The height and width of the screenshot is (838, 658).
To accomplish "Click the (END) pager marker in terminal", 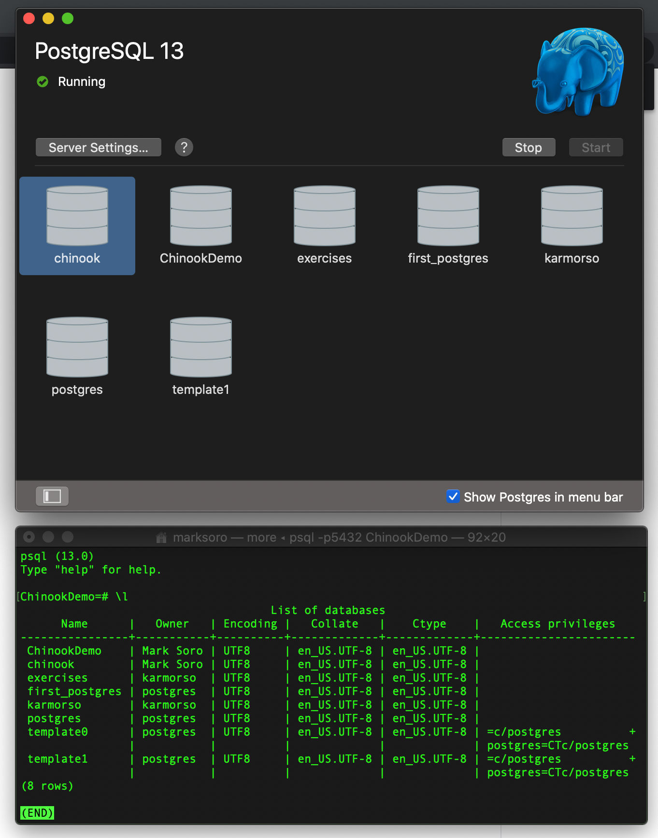I will pyautogui.click(x=37, y=813).
